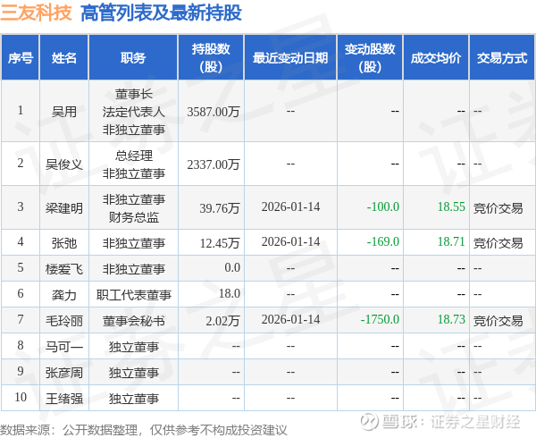Click 竞价交易 in 梁建明's row
Image resolution: width=536 pixels, height=438 pixels.
point(498,208)
